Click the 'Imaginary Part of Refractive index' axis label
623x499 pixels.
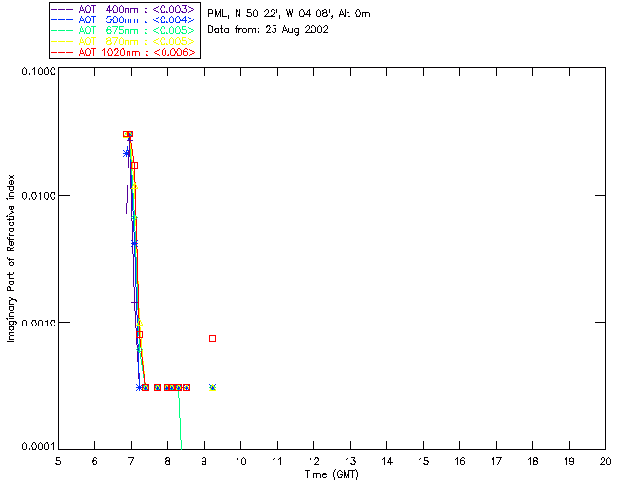(11, 258)
